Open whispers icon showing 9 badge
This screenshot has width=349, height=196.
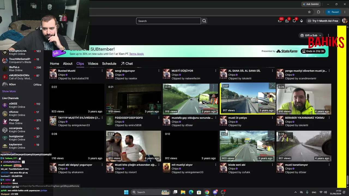point(294,21)
